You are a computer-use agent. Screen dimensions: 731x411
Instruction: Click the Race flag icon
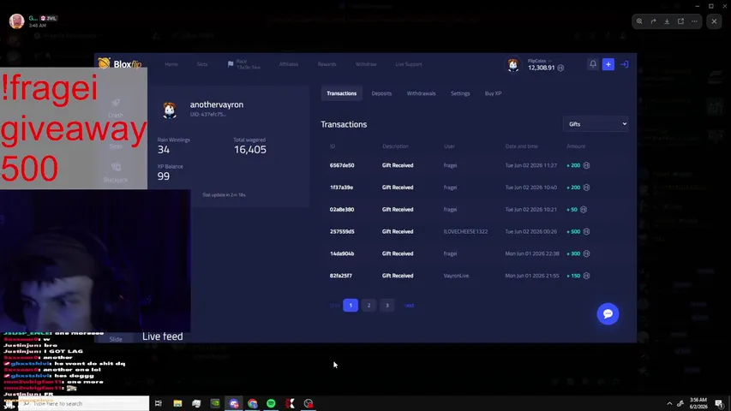point(231,64)
